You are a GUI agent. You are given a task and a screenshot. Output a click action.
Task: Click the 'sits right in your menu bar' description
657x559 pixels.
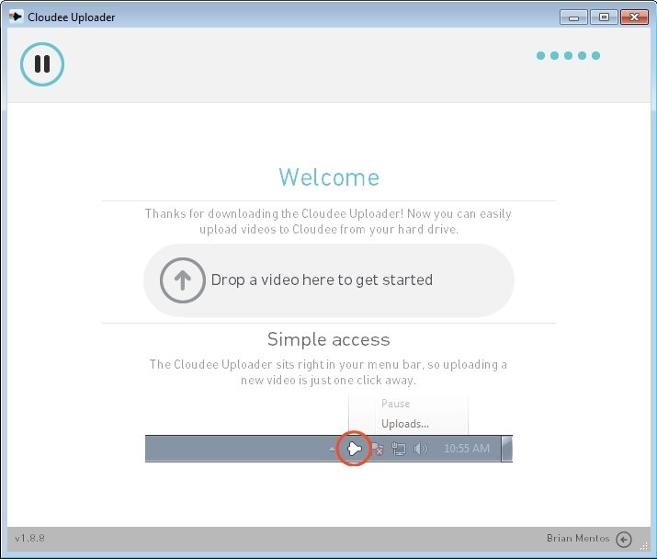(329, 372)
